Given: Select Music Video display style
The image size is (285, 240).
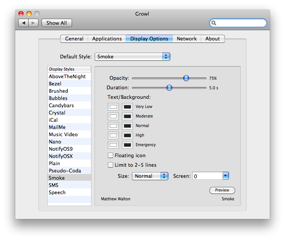Looking at the screenshot, I should [x=63, y=134].
